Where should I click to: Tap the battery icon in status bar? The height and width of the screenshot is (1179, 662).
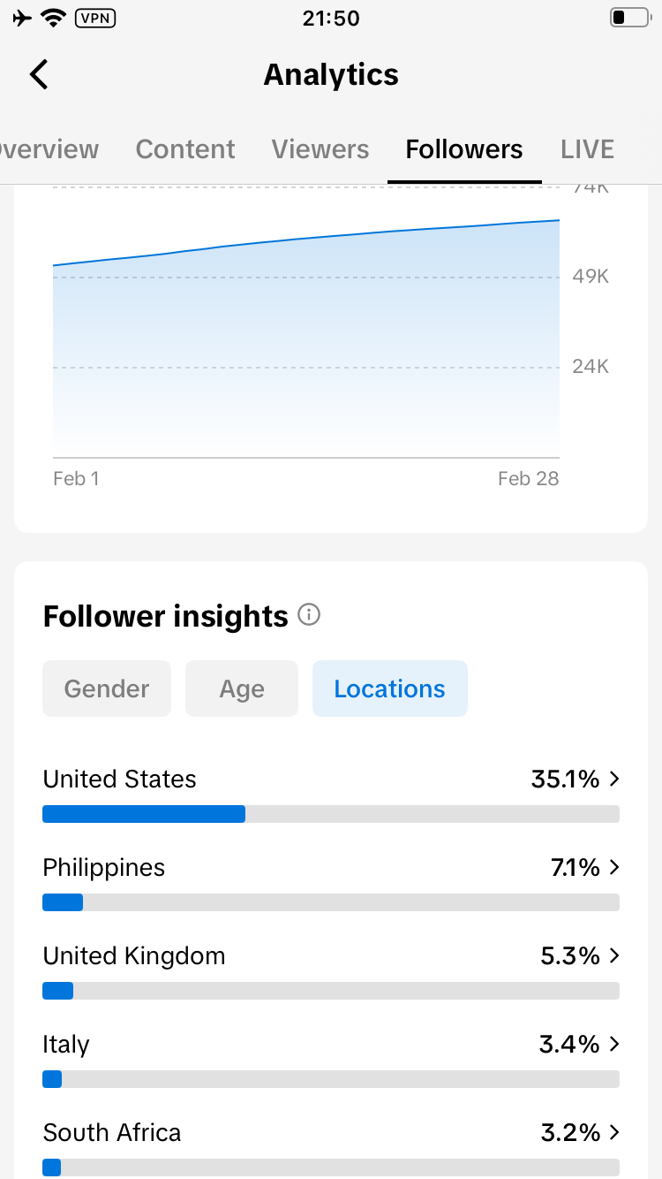628,18
